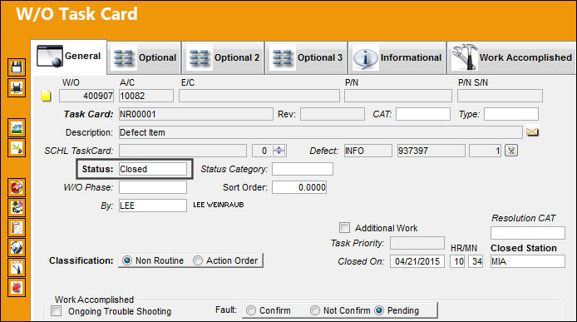Click the globe sidebar icon
The image size is (577, 322).
point(17,248)
